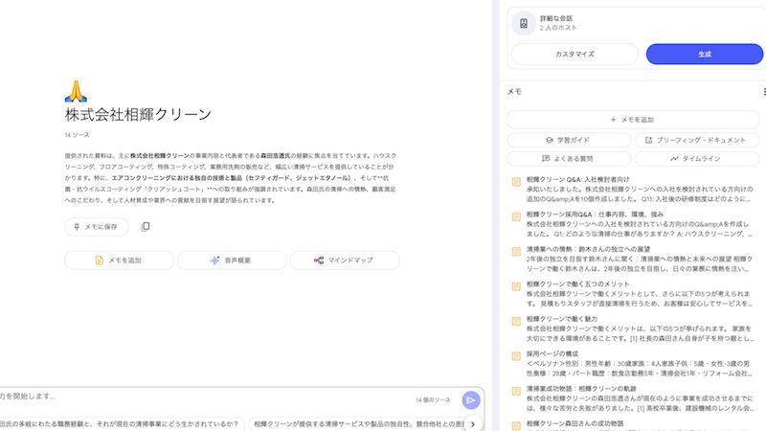The width and height of the screenshot is (766, 431).
Task: Create a タイムライン
Action: coord(697,158)
